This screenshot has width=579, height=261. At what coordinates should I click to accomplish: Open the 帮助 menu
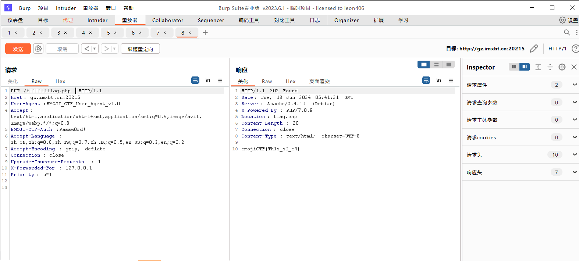(x=128, y=8)
